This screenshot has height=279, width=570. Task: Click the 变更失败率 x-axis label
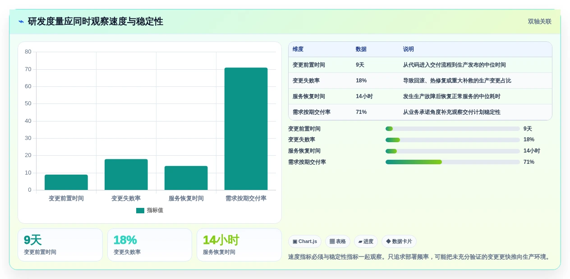point(126,198)
